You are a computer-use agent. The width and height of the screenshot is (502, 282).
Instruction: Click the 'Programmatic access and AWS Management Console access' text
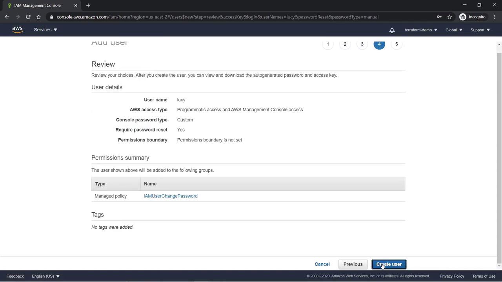tap(240, 110)
